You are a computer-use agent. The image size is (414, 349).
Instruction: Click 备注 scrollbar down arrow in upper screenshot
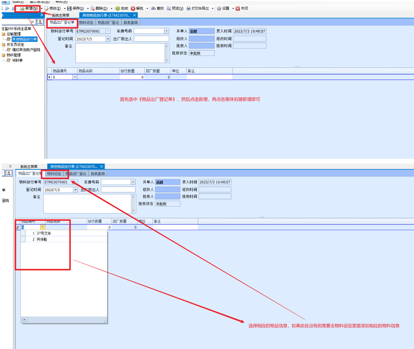(x=167, y=61)
